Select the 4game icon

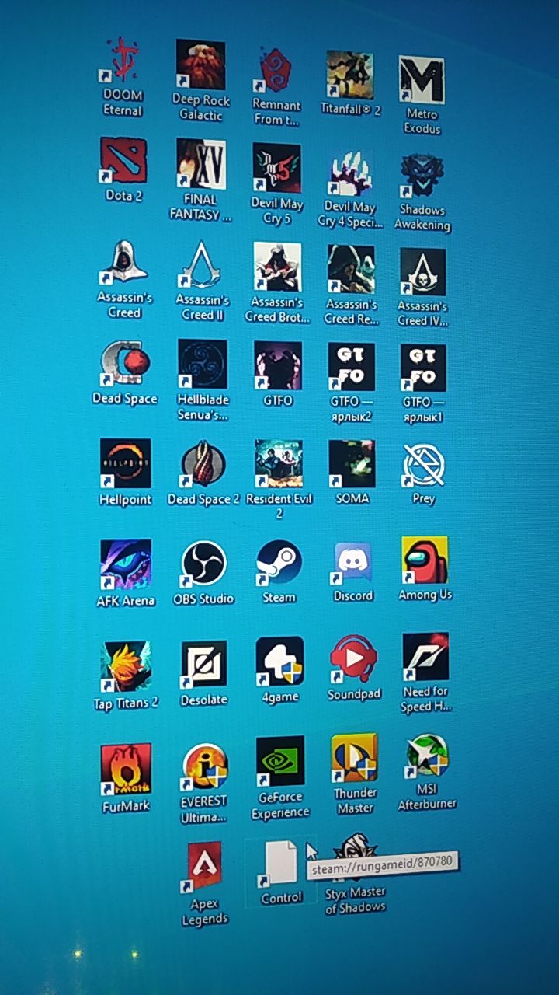(280, 662)
